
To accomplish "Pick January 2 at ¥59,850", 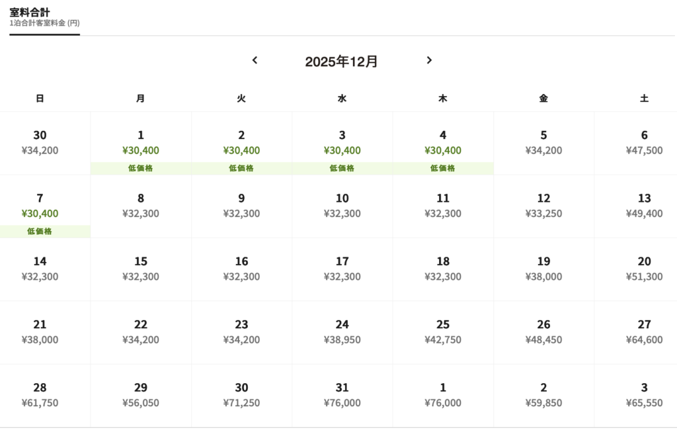I will 543,396.
